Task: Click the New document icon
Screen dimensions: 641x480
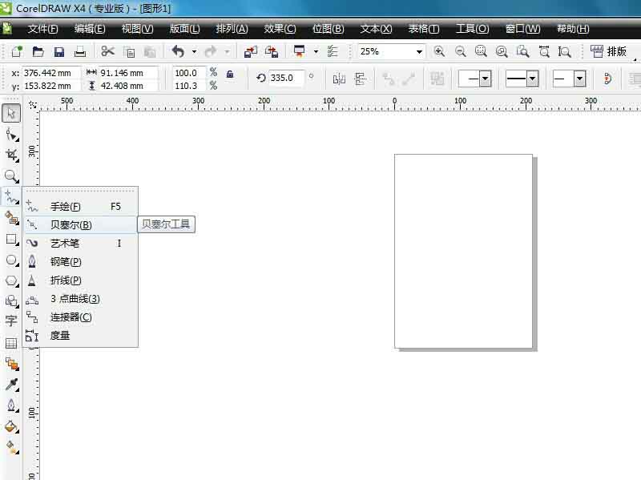Action: pyautogui.click(x=17, y=51)
